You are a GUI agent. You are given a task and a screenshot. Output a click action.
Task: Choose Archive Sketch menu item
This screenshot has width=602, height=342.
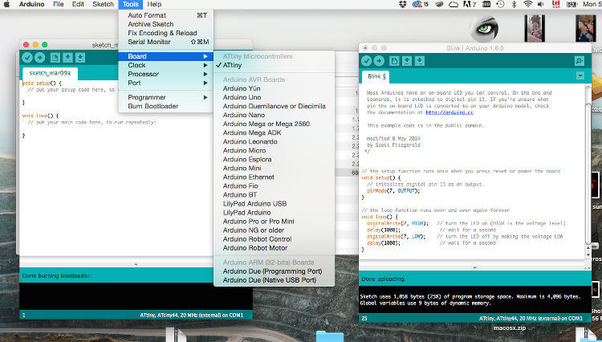[x=166, y=24]
